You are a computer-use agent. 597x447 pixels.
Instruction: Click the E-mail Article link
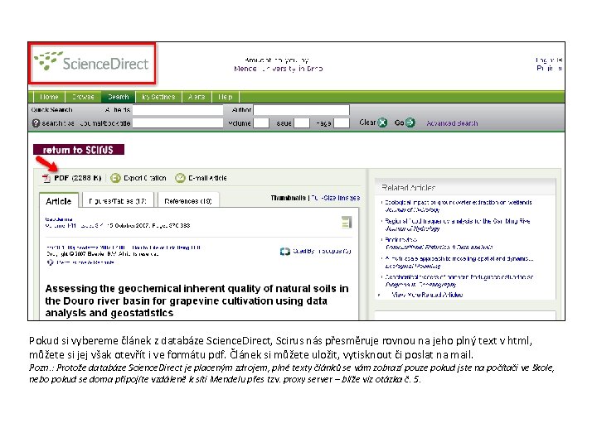[207, 178]
